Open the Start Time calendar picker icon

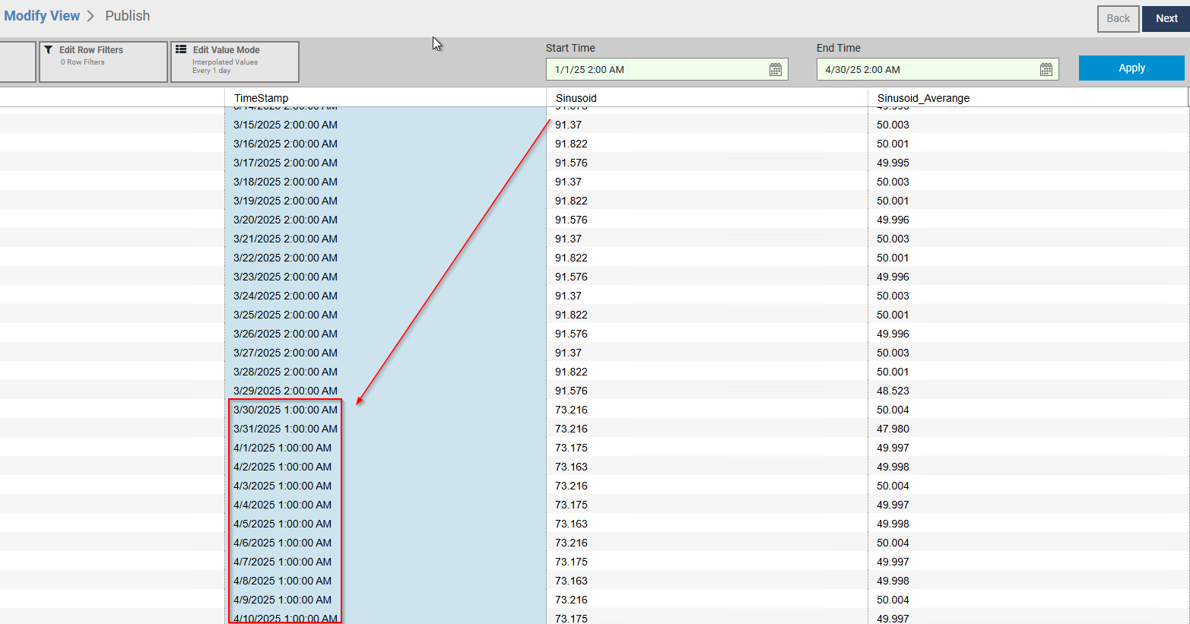[x=775, y=70]
